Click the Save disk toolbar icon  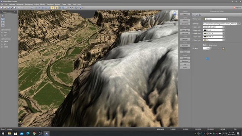(x=8, y=8)
